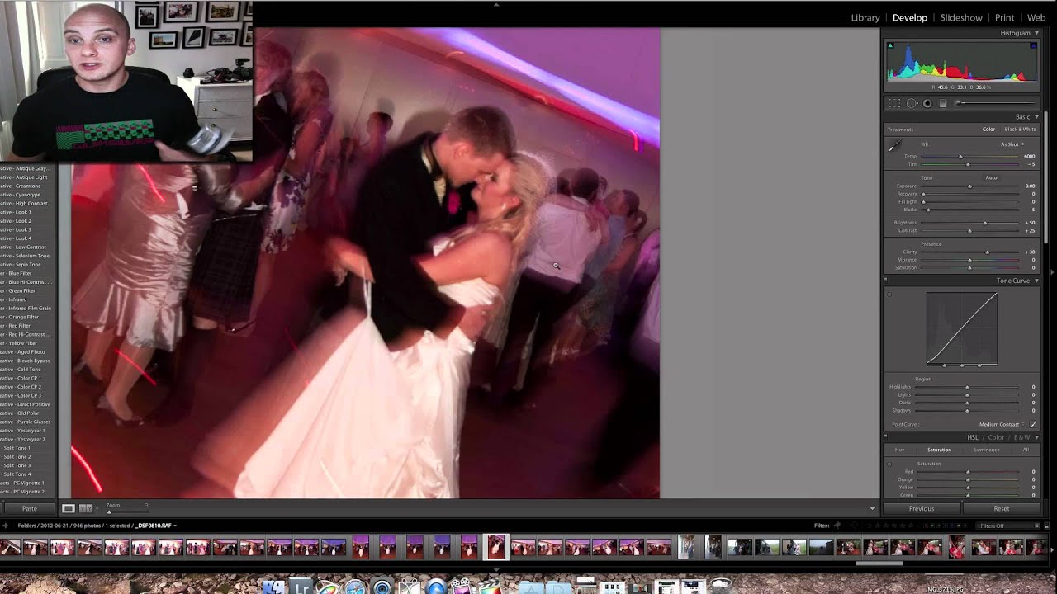
Task: Select Before/After Y|Y view icon
Action: coord(85,508)
